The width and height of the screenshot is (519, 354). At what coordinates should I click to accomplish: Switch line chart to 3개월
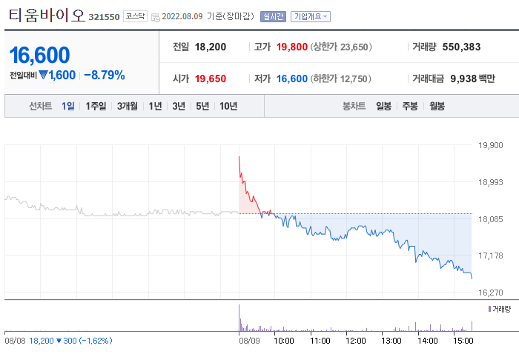tap(128, 106)
